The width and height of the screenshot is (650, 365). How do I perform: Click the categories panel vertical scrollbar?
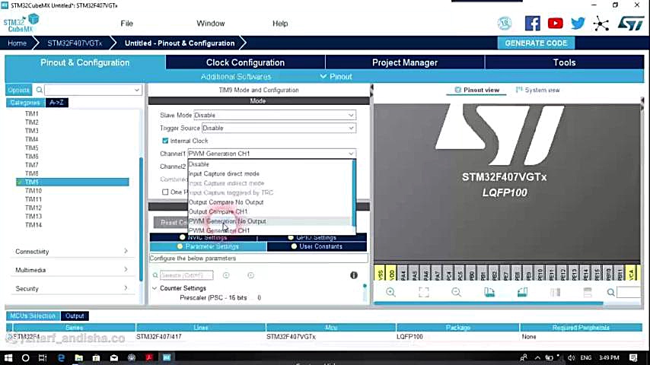141,220
